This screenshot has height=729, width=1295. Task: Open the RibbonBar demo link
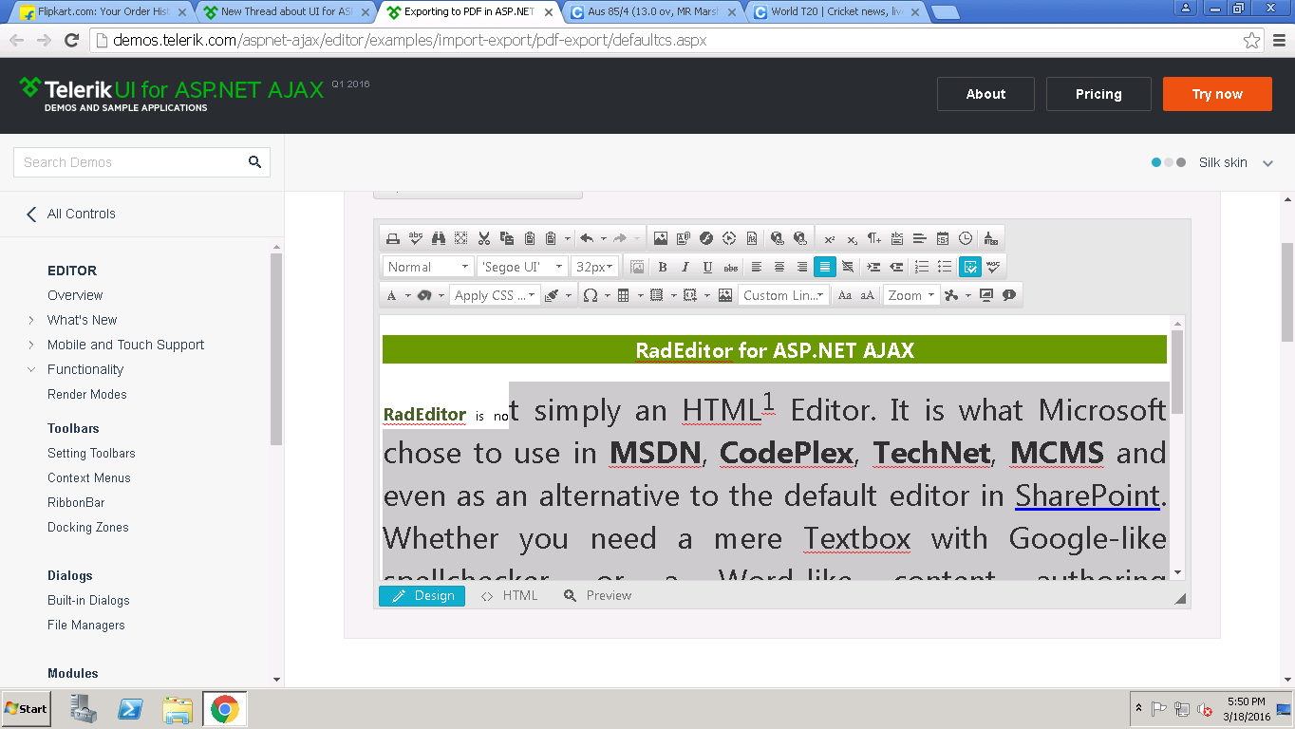tap(76, 502)
